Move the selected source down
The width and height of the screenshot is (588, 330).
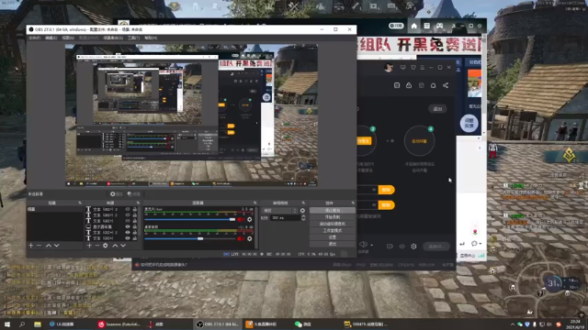[x=123, y=246]
